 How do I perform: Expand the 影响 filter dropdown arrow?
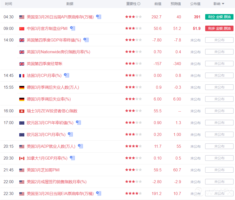(223, 4)
